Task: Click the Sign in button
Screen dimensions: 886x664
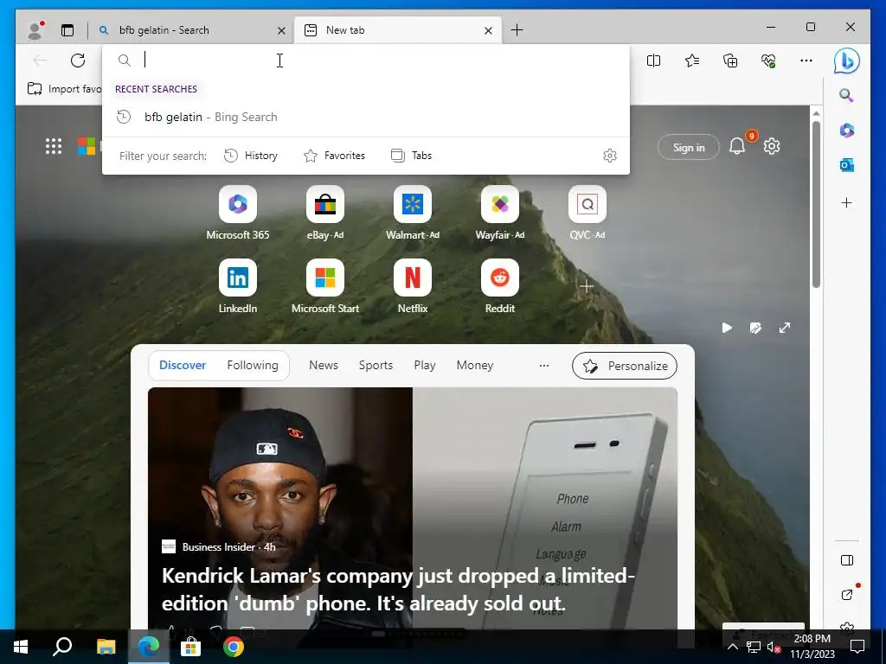Action: pyautogui.click(x=689, y=147)
